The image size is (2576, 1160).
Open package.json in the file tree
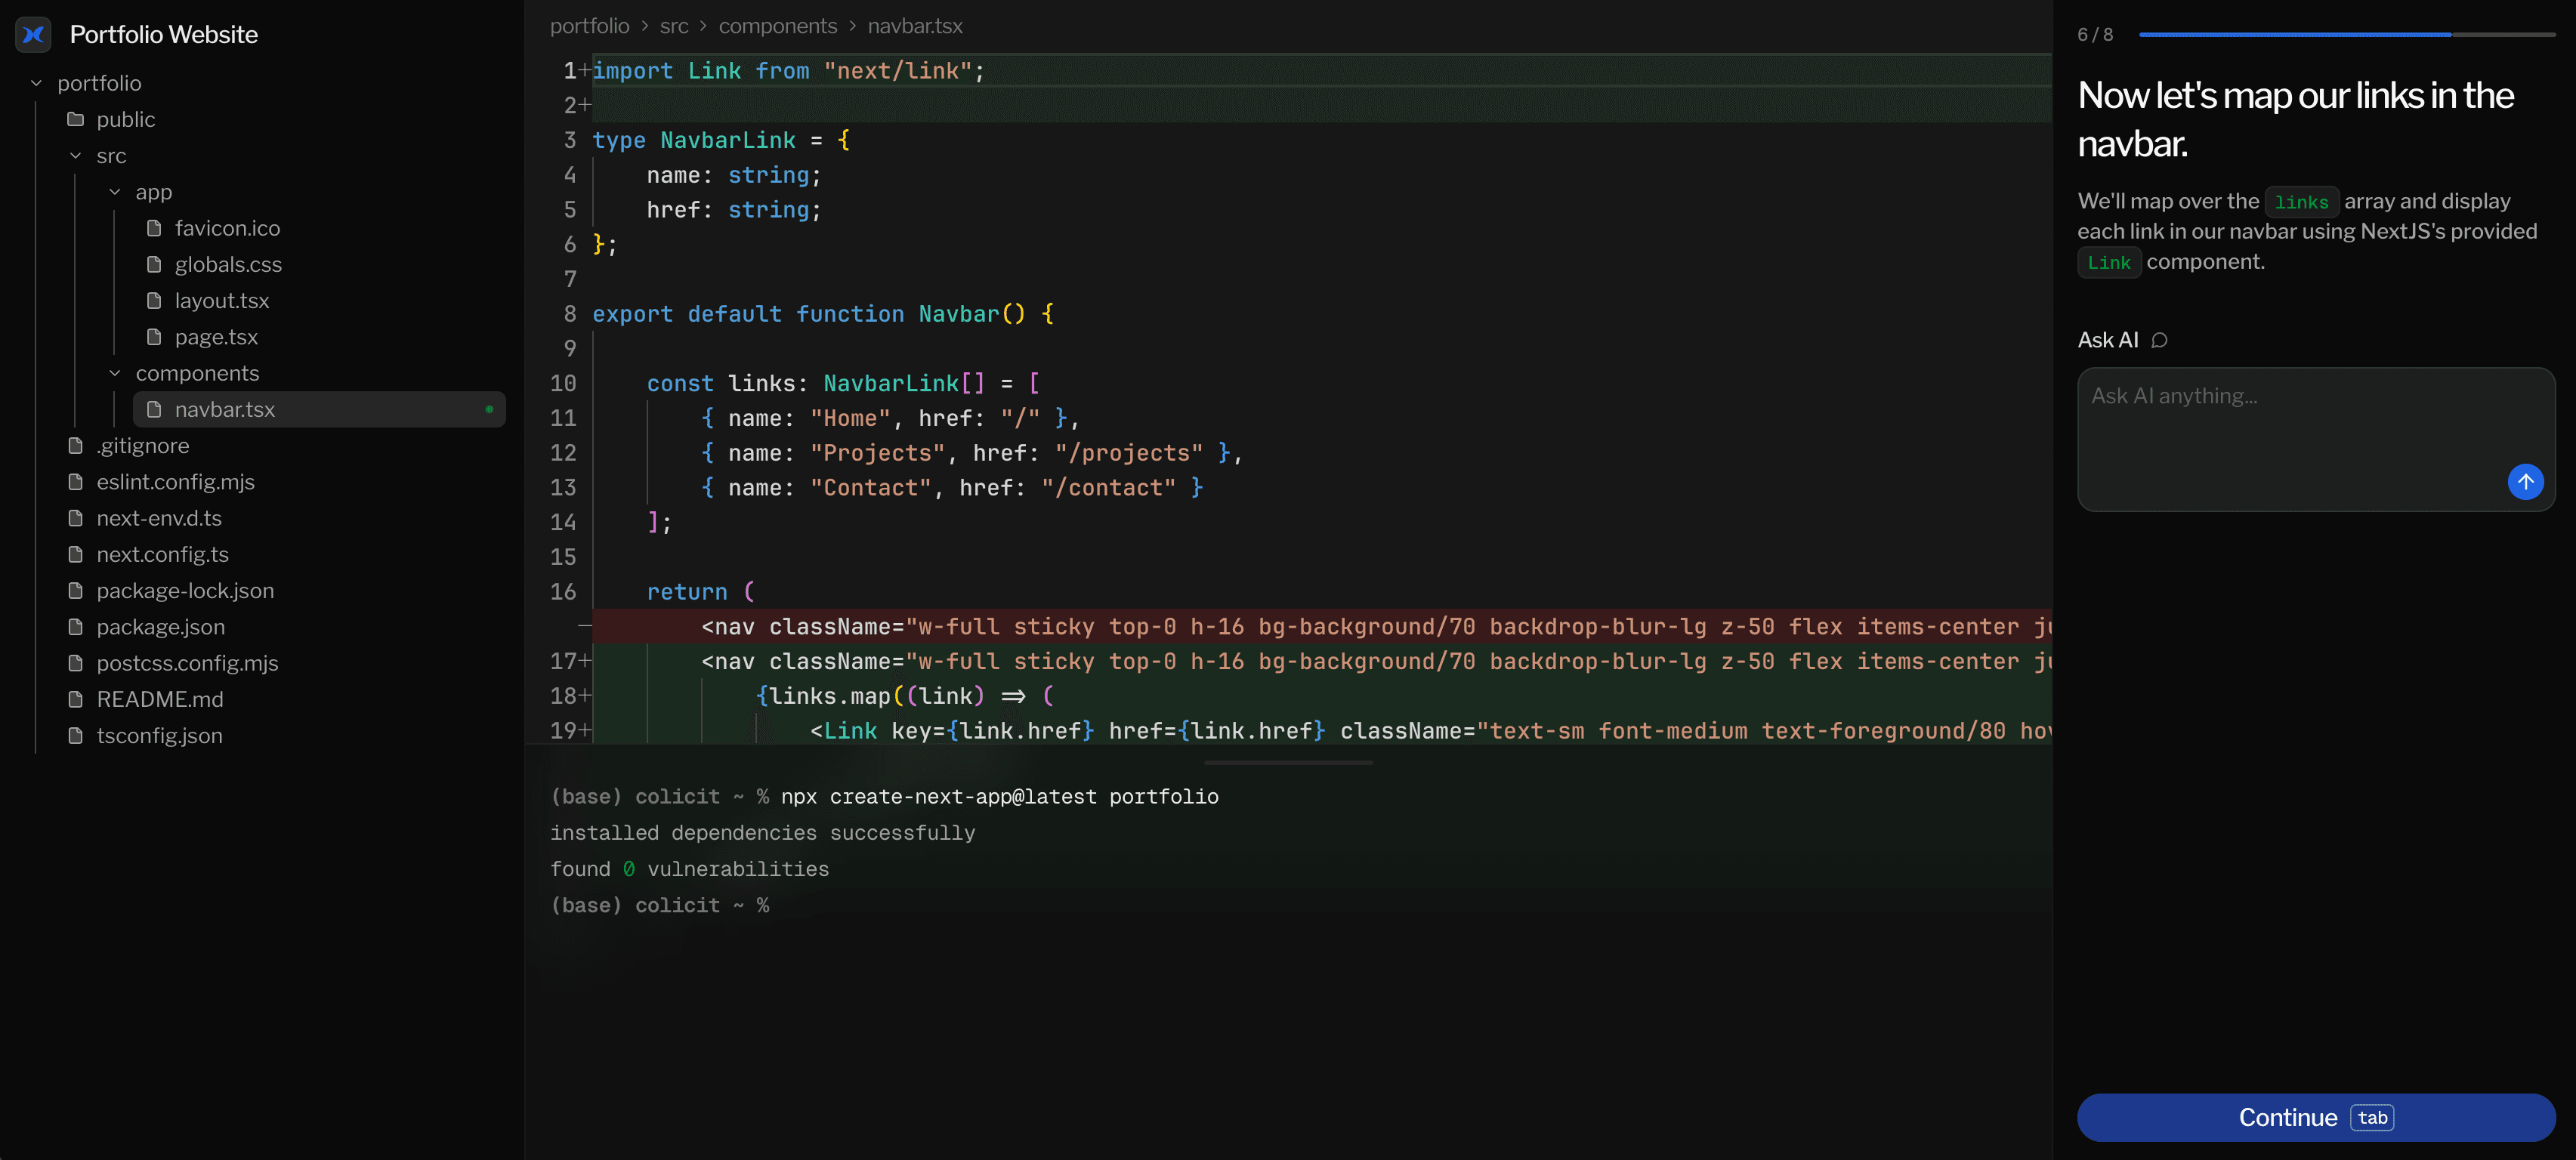point(160,627)
